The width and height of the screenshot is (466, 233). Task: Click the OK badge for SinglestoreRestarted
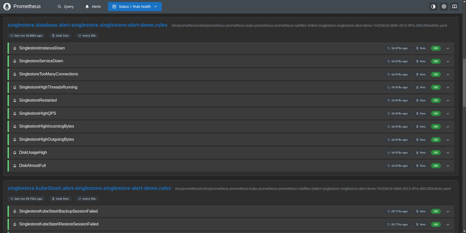point(436,100)
